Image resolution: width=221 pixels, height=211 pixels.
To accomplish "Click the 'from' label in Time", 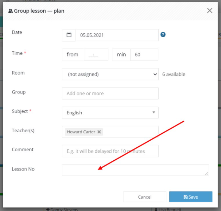I will tap(73, 55).
